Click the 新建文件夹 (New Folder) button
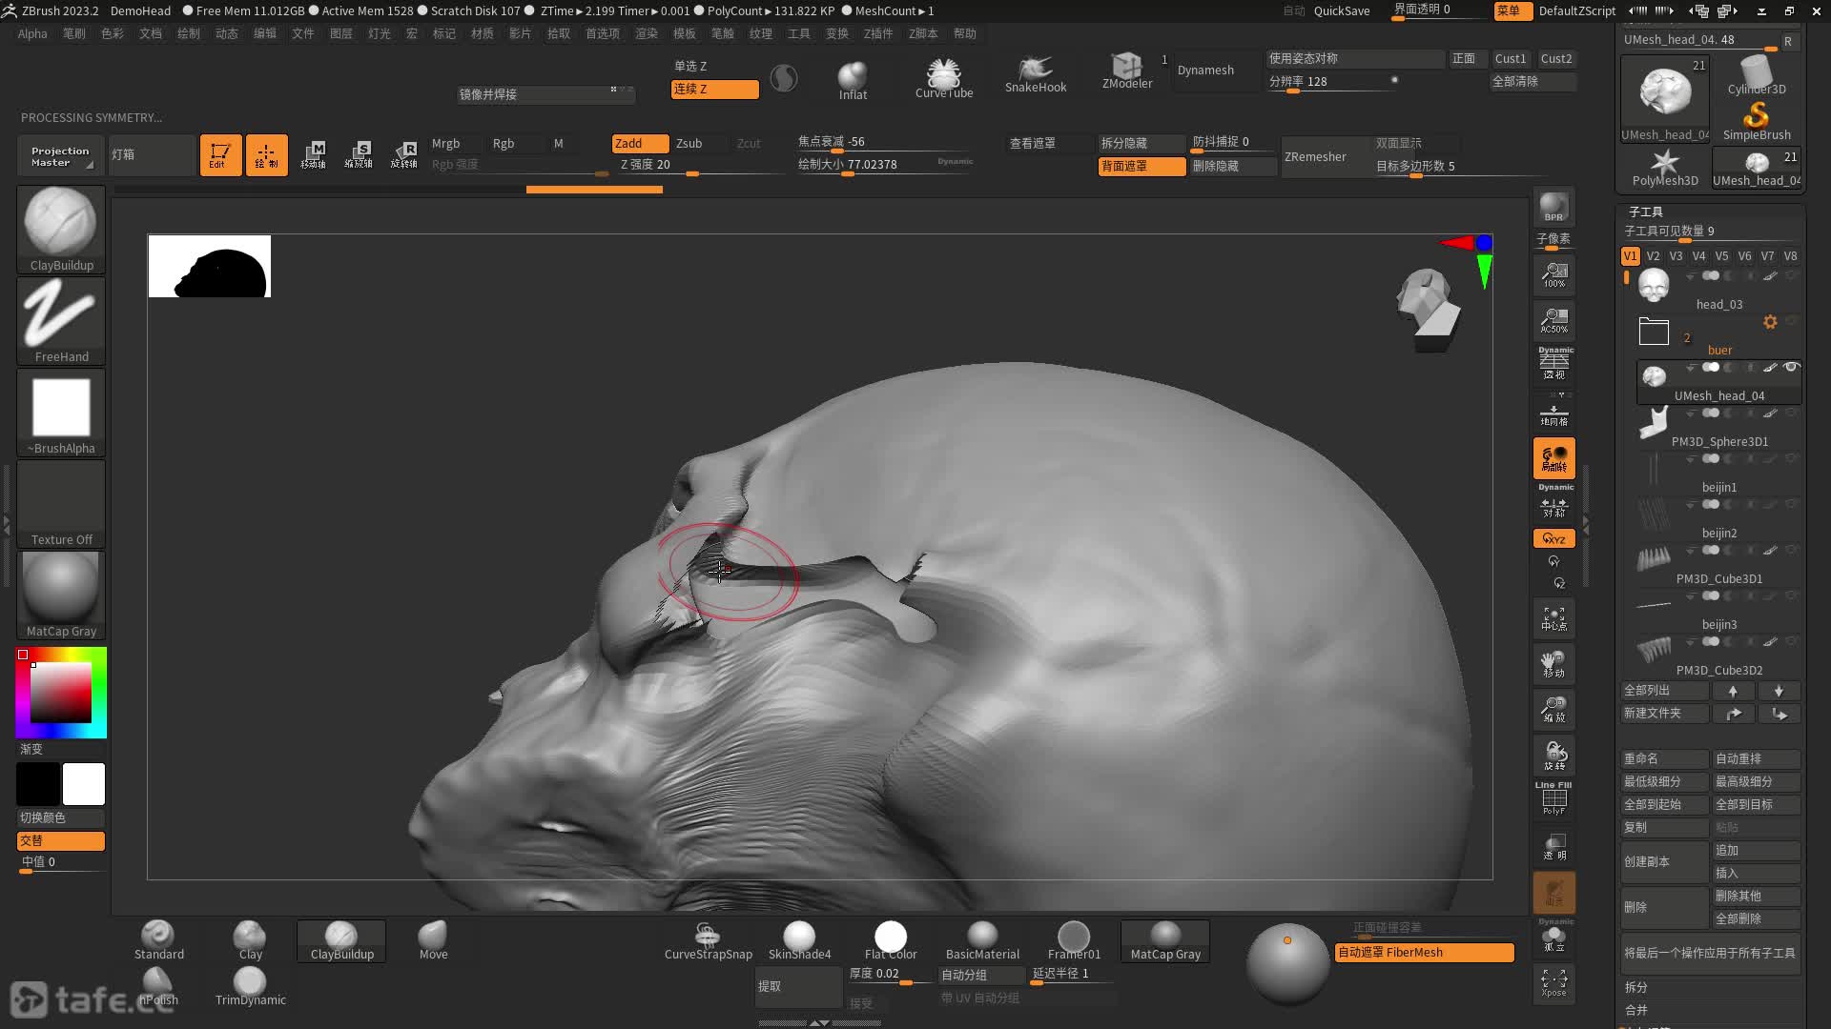Image resolution: width=1831 pixels, height=1029 pixels. [x=1664, y=713]
